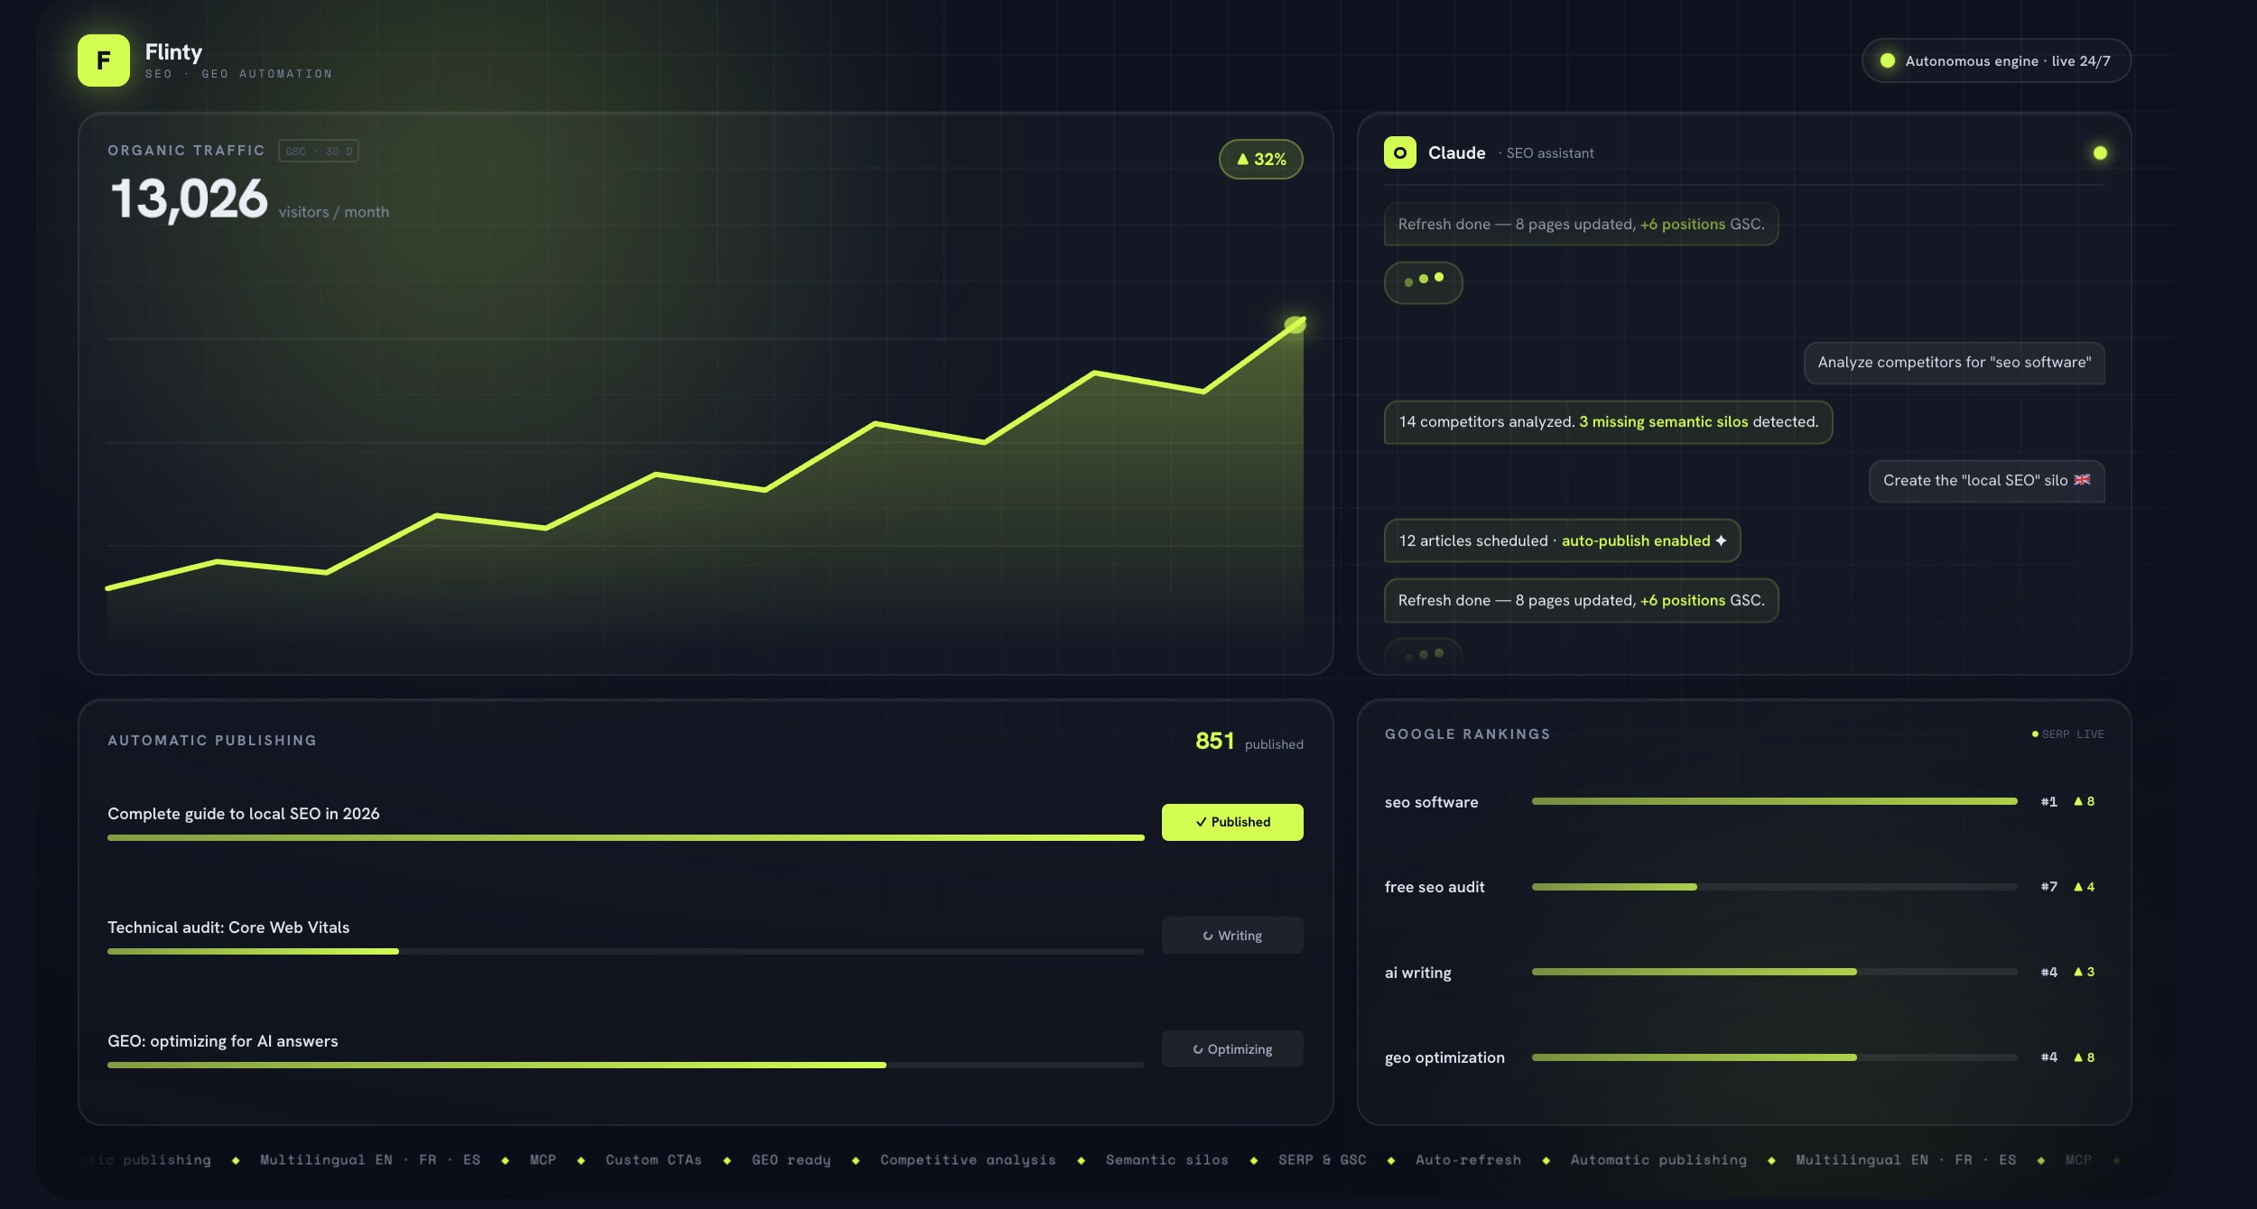Click 'Complete guide to local SEO in 2026' title
The width and height of the screenshot is (2257, 1209).
click(x=244, y=814)
